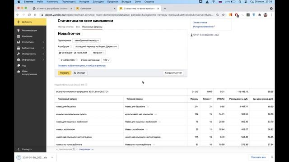Go to следующая results page
This screenshot has height=162, width=289.
(x=86, y=149)
